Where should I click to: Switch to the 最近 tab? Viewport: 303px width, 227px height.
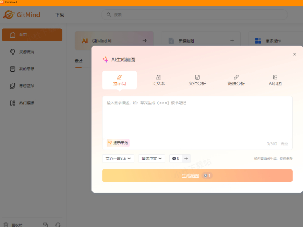click(78, 61)
